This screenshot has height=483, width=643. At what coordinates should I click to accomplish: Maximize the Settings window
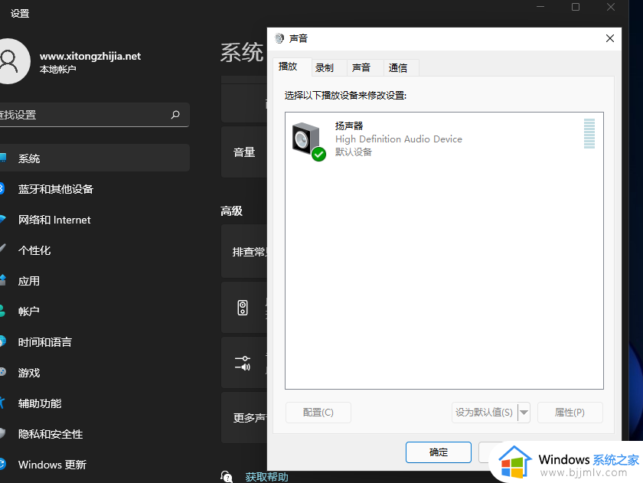576,7
